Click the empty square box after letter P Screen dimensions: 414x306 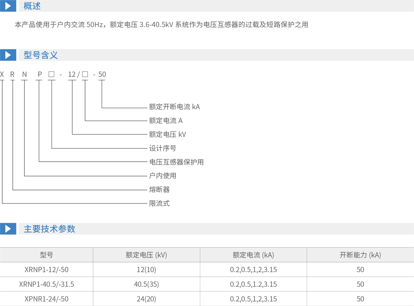52,74
